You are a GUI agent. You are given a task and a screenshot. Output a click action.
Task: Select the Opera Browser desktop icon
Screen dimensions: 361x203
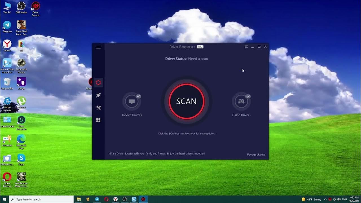7,180
